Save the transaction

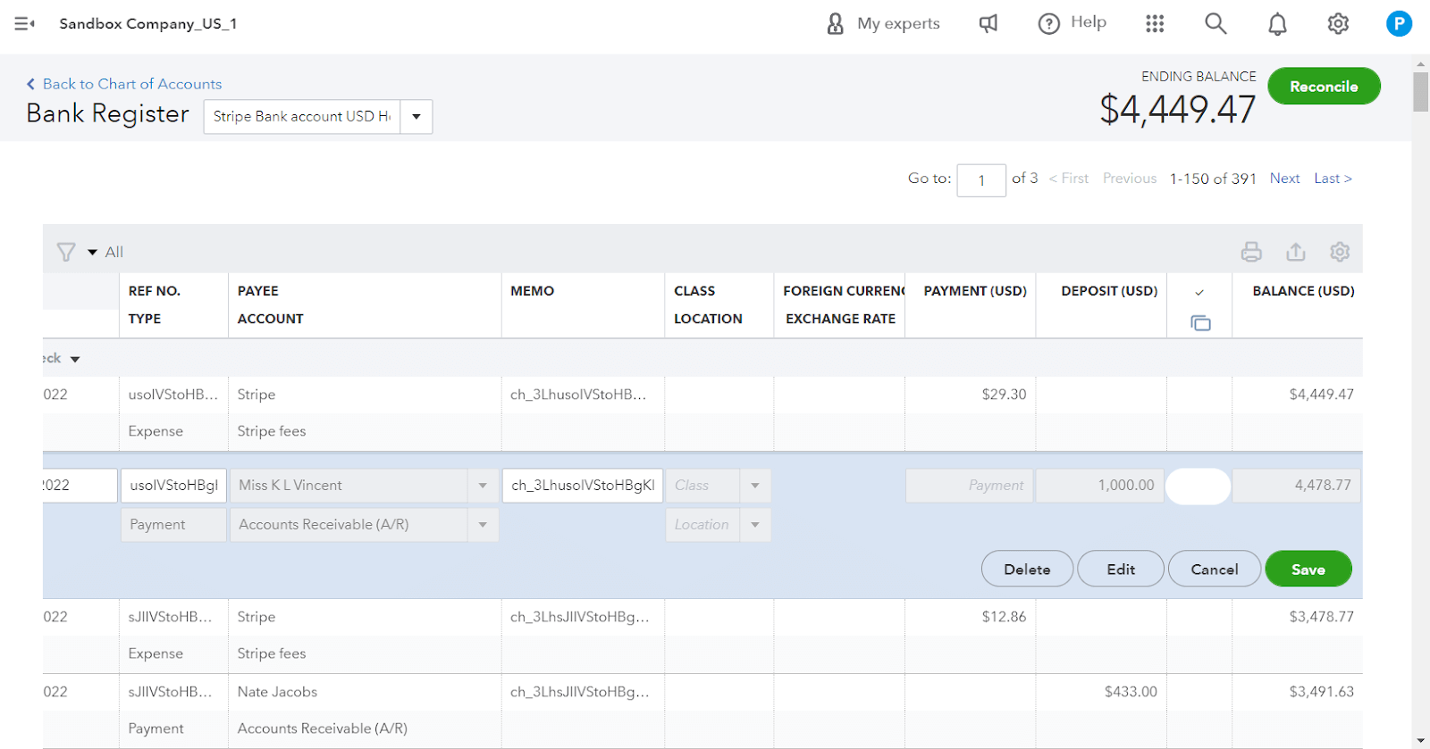click(1308, 570)
